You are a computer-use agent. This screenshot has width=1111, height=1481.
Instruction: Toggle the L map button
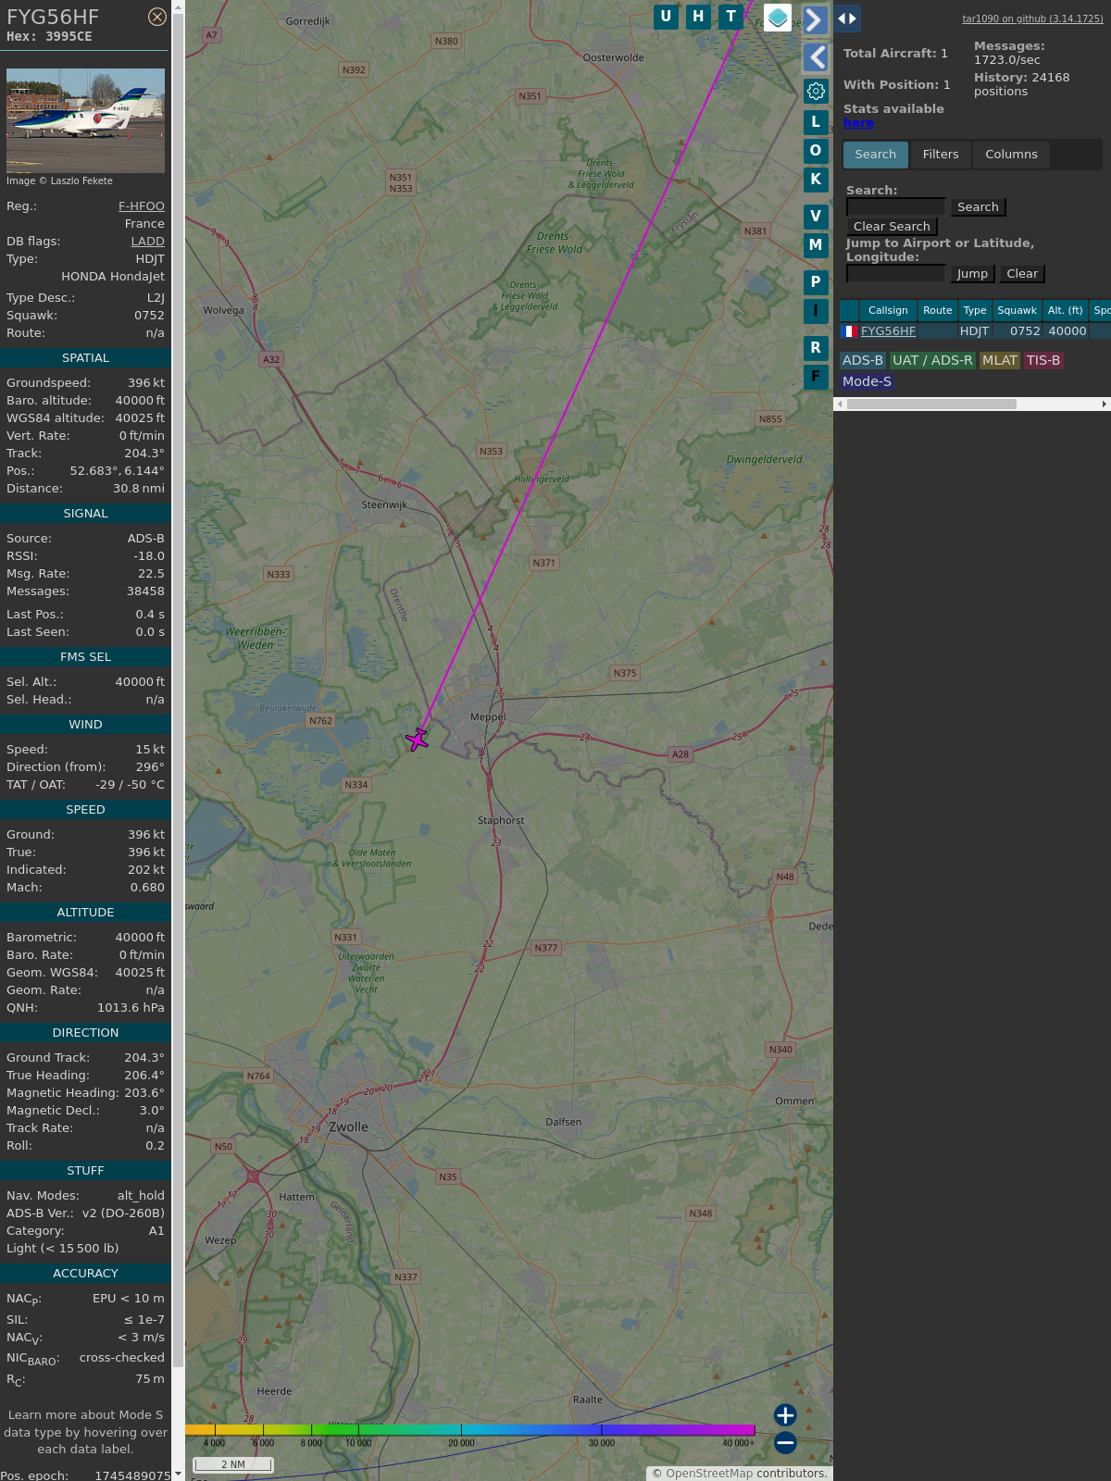click(x=816, y=121)
